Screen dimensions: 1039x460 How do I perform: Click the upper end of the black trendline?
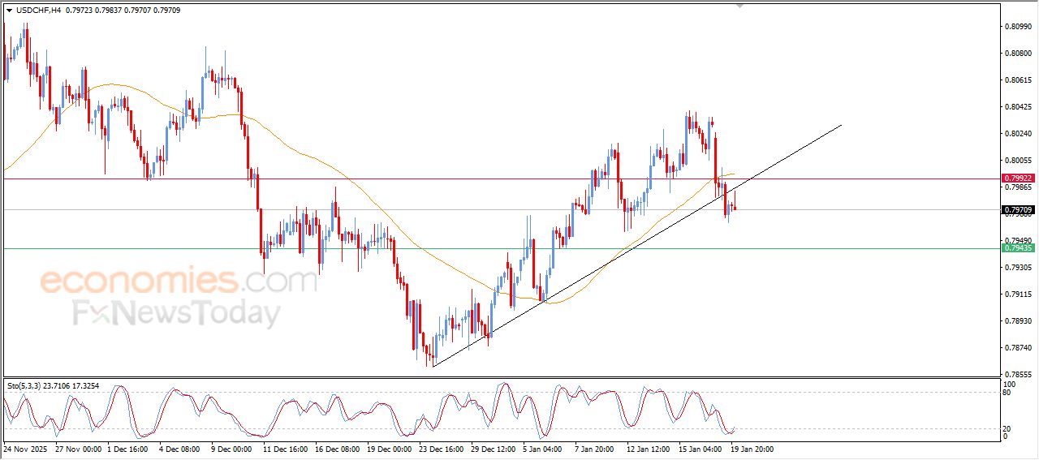[840, 126]
